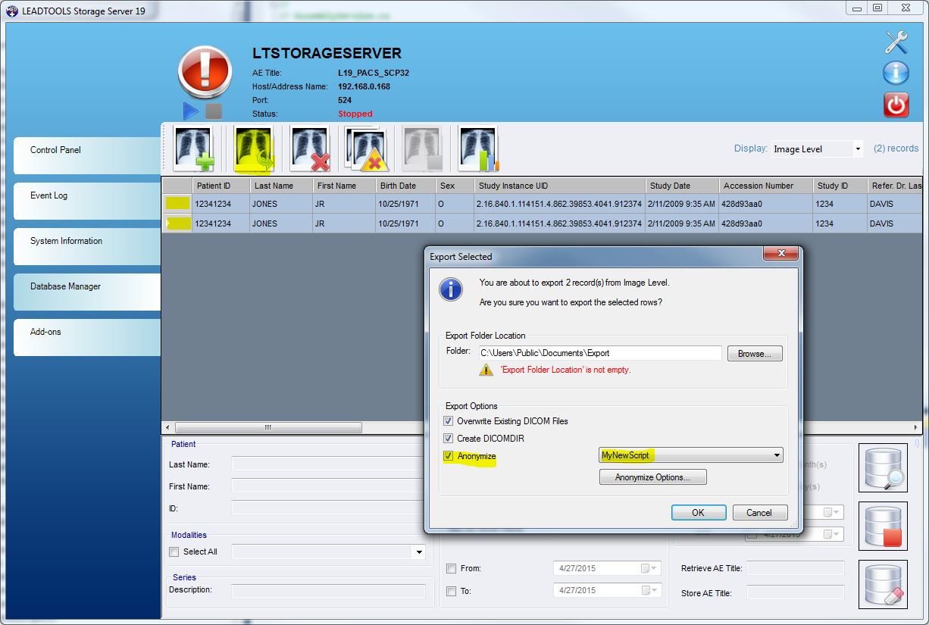
Task: Click the export Folder path field
Action: [x=599, y=353]
